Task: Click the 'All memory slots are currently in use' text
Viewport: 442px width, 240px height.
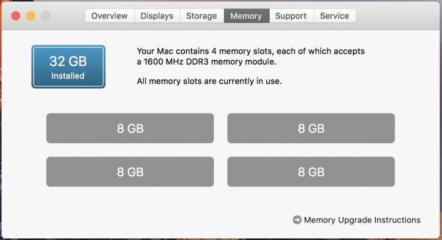Action: (x=209, y=81)
